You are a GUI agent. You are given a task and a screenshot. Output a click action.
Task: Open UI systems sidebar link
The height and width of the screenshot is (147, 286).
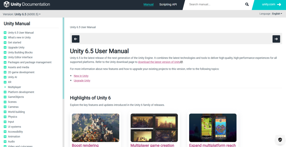click(x=15, y=127)
